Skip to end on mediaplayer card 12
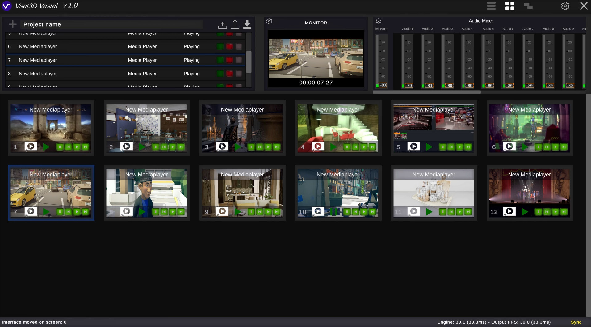The image size is (591, 327). pyautogui.click(x=564, y=212)
